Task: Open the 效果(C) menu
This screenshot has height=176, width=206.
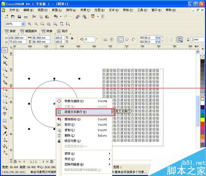Action: pos(85,10)
